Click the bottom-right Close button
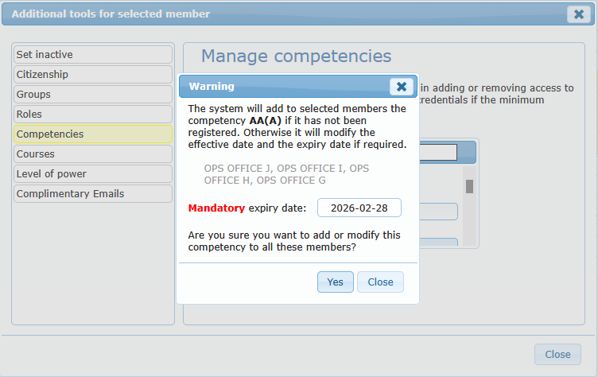 pos(557,354)
